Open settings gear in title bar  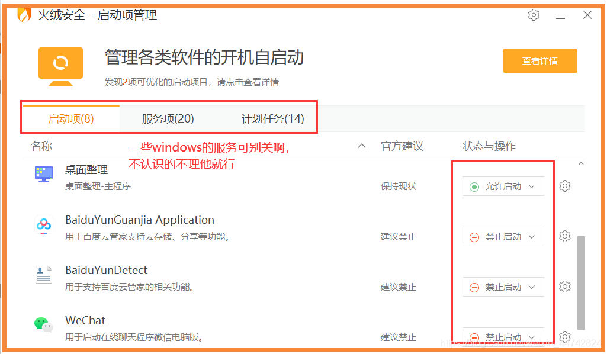534,15
